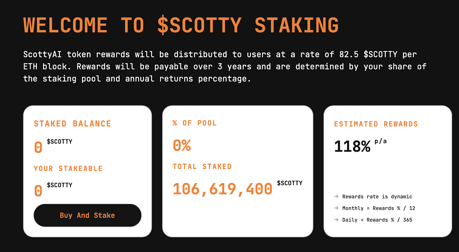Click the staked balance zero value
This screenshot has height=252, width=459.
click(38, 147)
